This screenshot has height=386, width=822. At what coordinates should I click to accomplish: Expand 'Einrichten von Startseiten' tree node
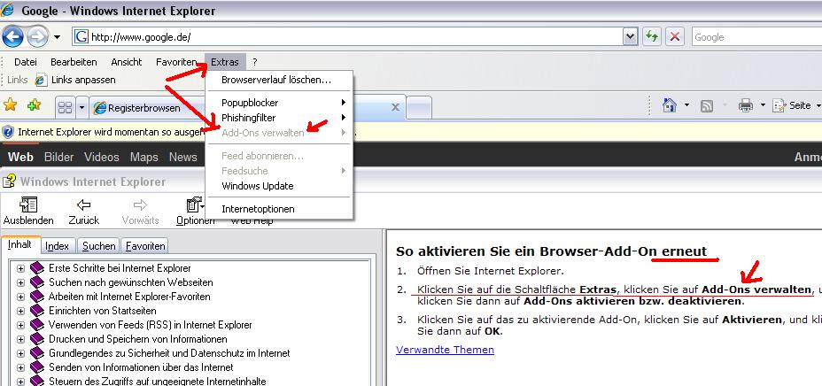(x=20, y=311)
